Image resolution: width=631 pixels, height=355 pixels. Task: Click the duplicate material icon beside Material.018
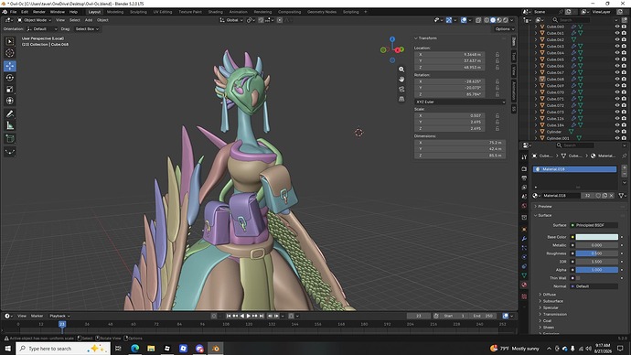604,196
